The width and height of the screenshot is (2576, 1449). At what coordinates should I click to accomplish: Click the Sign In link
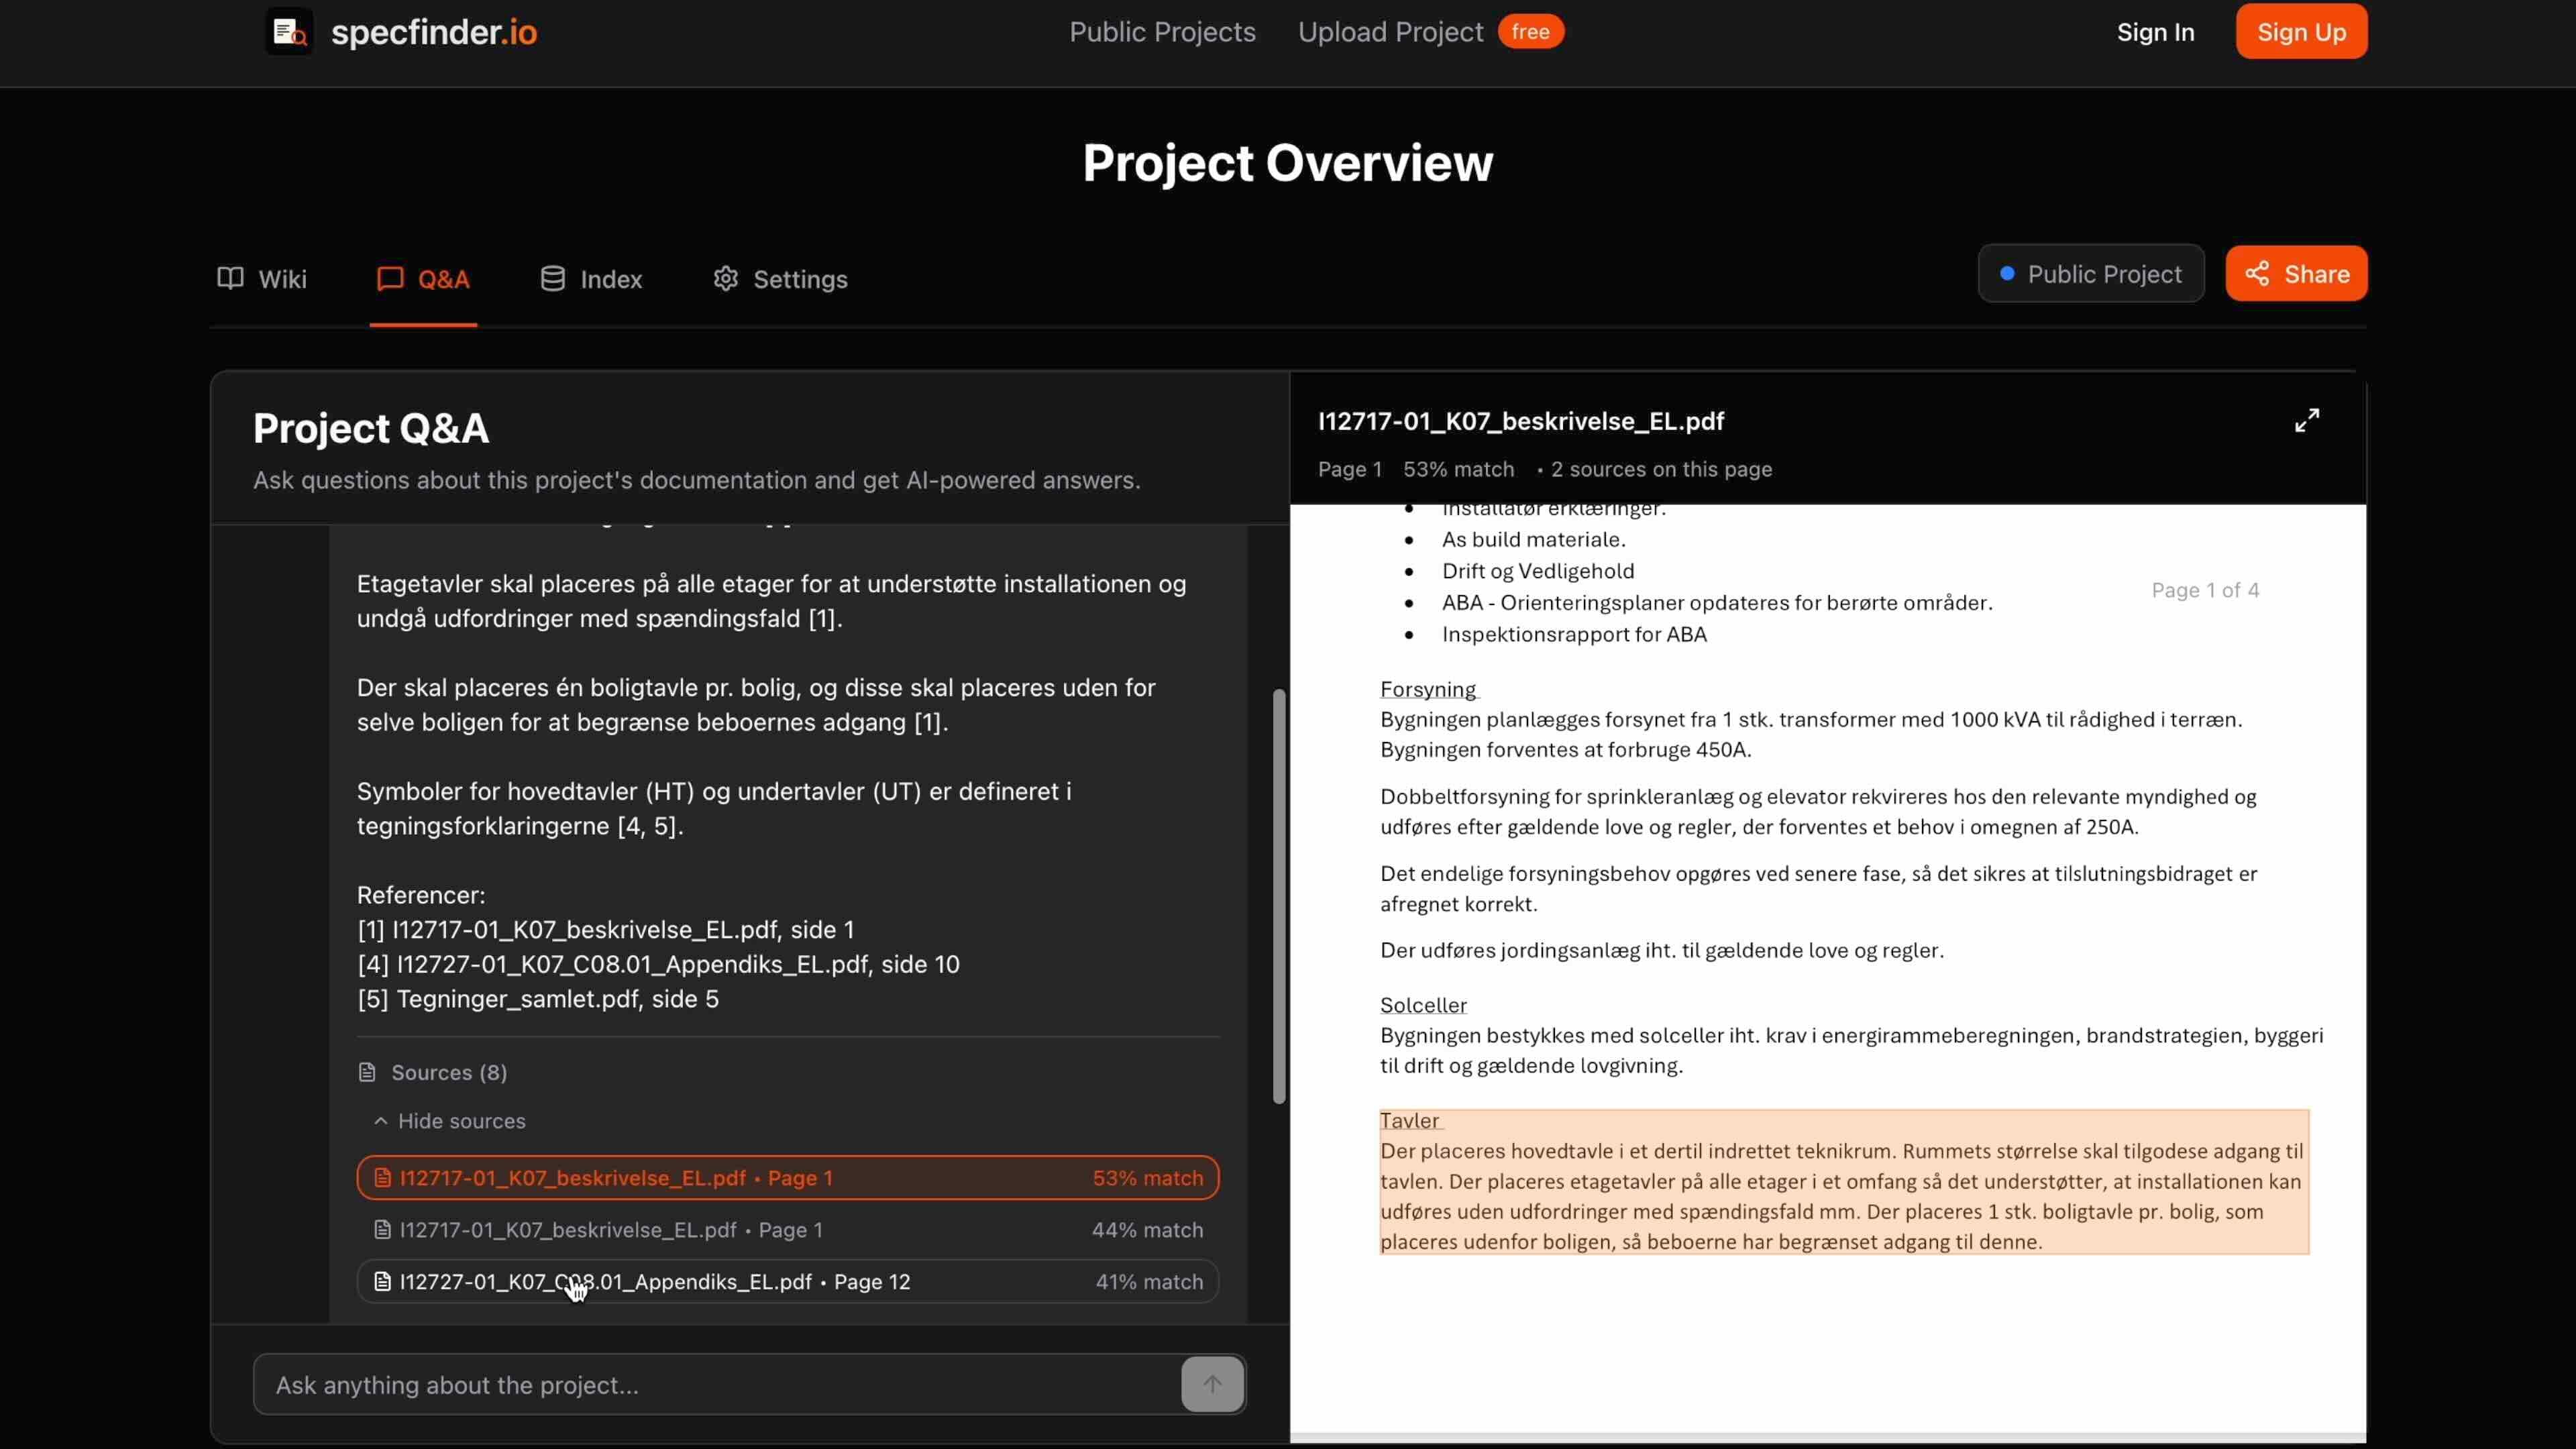(2155, 32)
